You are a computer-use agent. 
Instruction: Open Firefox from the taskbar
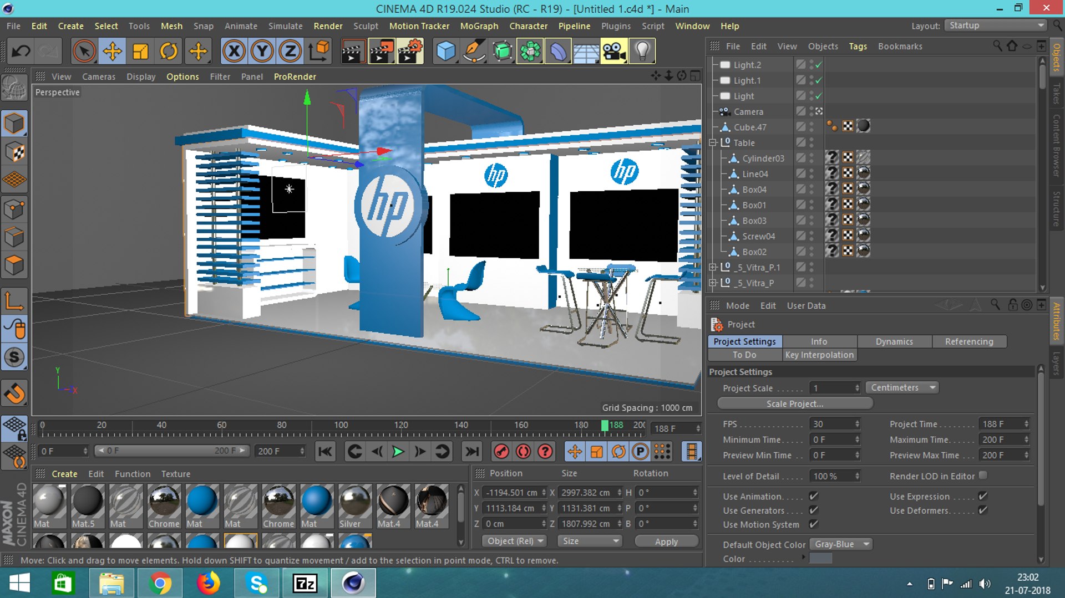tap(208, 583)
